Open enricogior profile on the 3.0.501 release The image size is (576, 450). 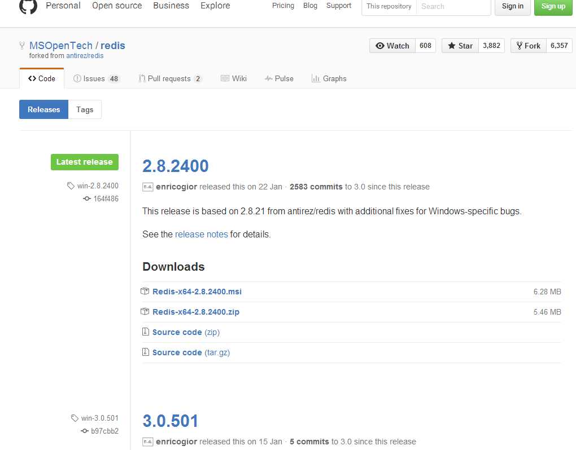tap(177, 442)
